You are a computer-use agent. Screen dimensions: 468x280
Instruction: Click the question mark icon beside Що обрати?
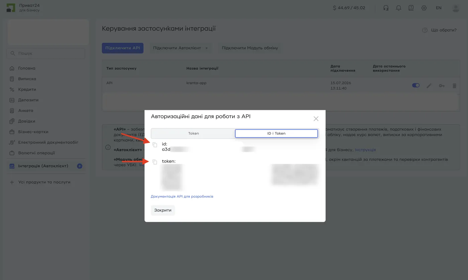[x=425, y=30]
